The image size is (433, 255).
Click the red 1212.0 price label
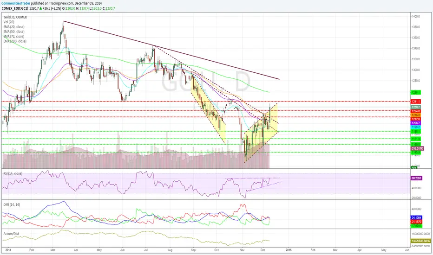[x=416, y=119]
